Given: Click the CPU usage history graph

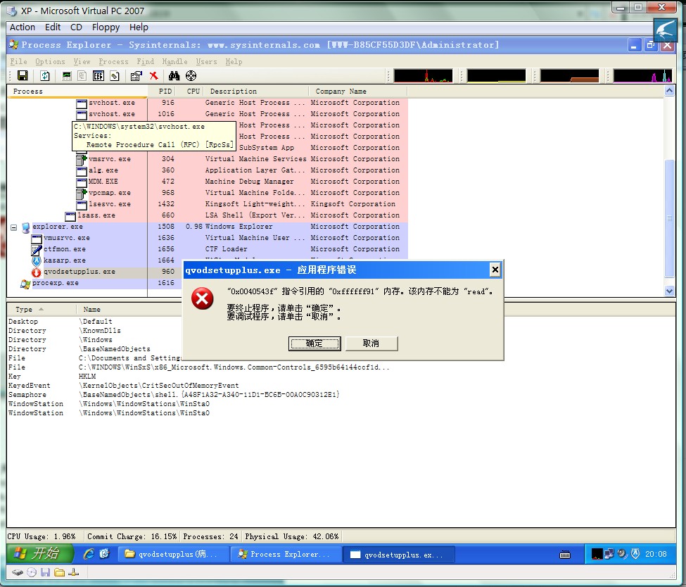Looking at the screenshot, I should (423, 76).
